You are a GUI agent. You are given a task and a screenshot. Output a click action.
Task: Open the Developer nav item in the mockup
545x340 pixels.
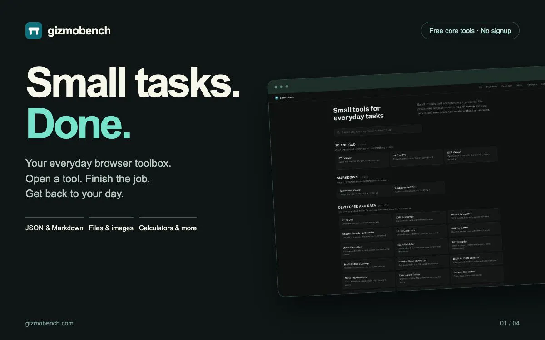pos(506,85)
